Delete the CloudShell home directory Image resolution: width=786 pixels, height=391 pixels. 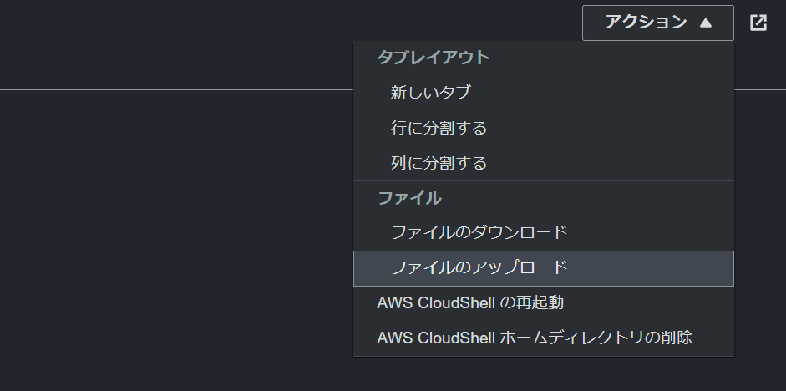[x=544, y=338]
